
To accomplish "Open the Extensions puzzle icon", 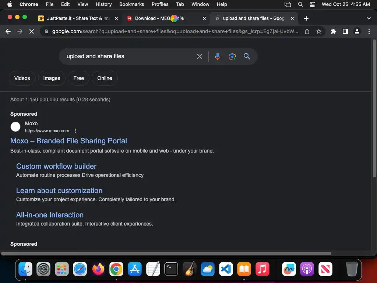I will tap(334, 31).
